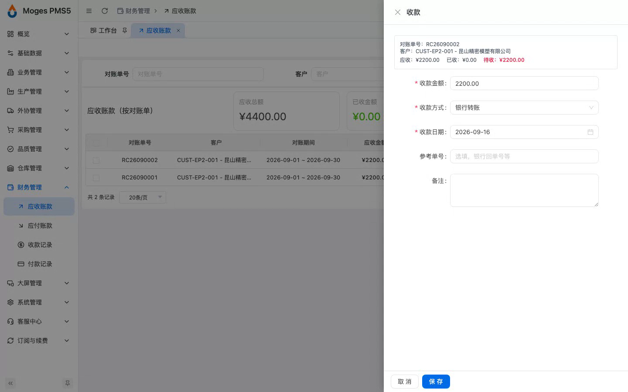The width and height of the screenshot is (628, 392).
Task: Open the 付款记录 menu item
Action: (39, 264)
